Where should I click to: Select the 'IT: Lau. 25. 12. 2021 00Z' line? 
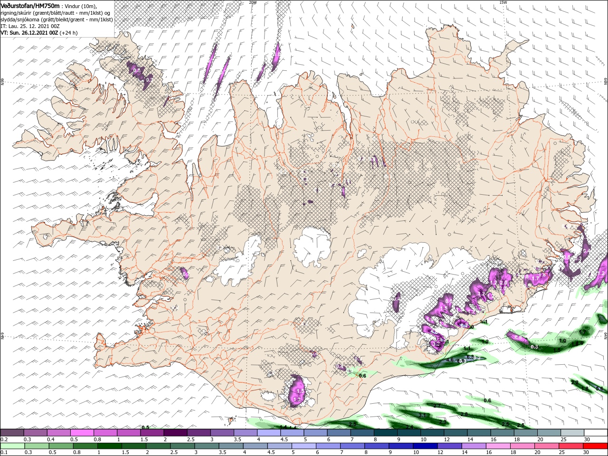click(29, 26)
